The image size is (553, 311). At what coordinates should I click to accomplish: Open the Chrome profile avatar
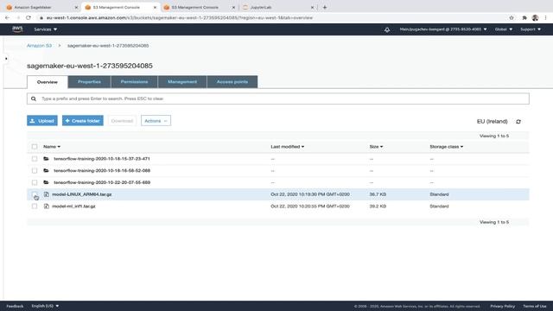tap(535, 17)
